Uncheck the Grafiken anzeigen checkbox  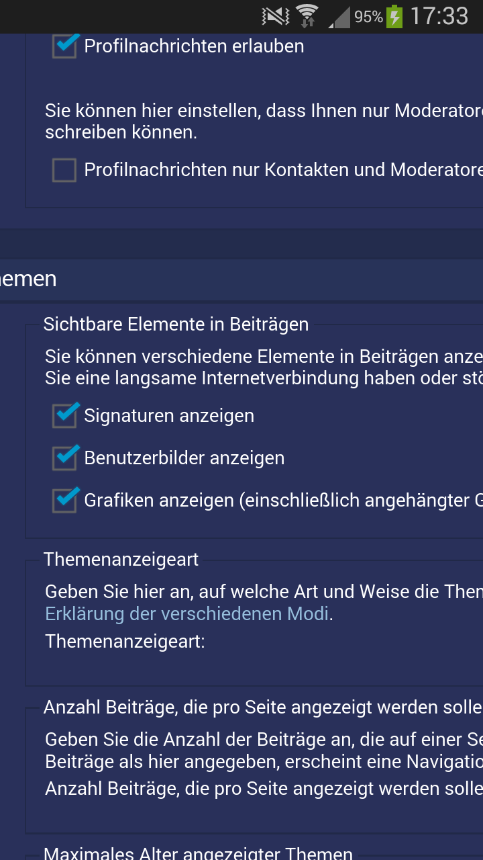tap(64, 500)
